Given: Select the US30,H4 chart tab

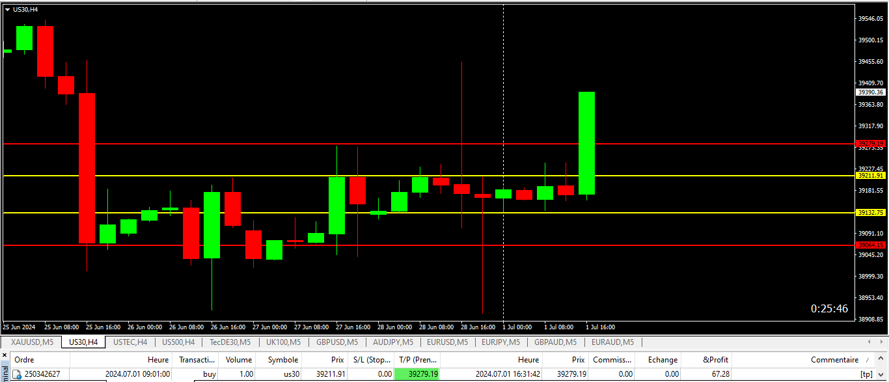Looking at the screenshot, I should coord(83,342).
